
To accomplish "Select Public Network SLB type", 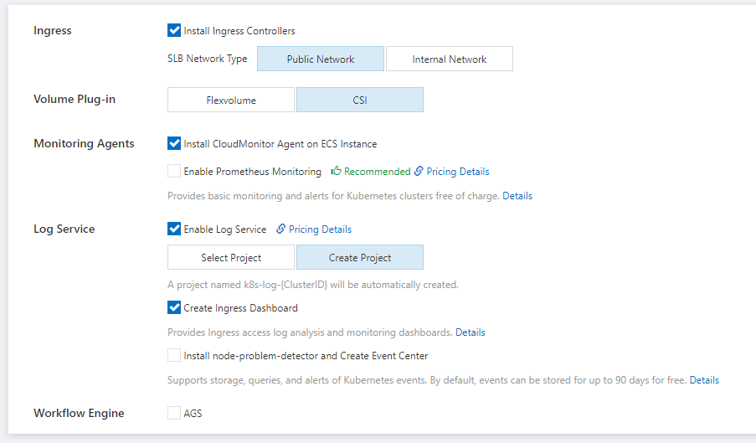I will tap(321, 59).
